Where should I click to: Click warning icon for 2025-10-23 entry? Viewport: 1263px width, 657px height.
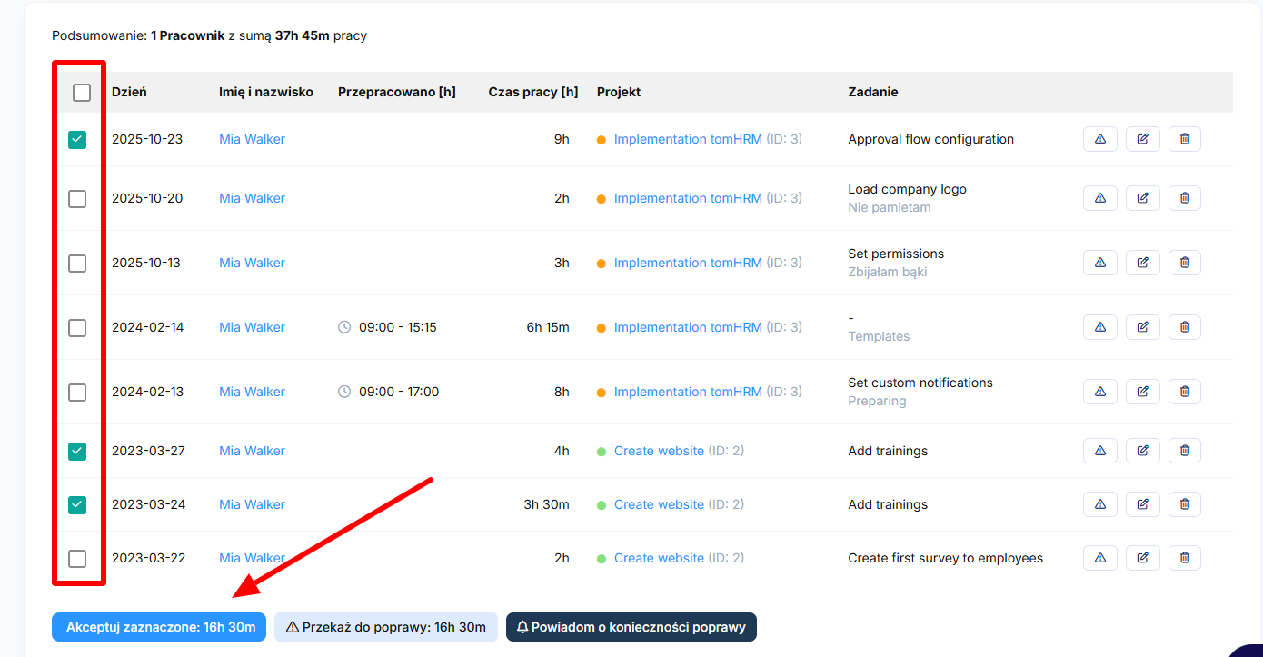1099,139
